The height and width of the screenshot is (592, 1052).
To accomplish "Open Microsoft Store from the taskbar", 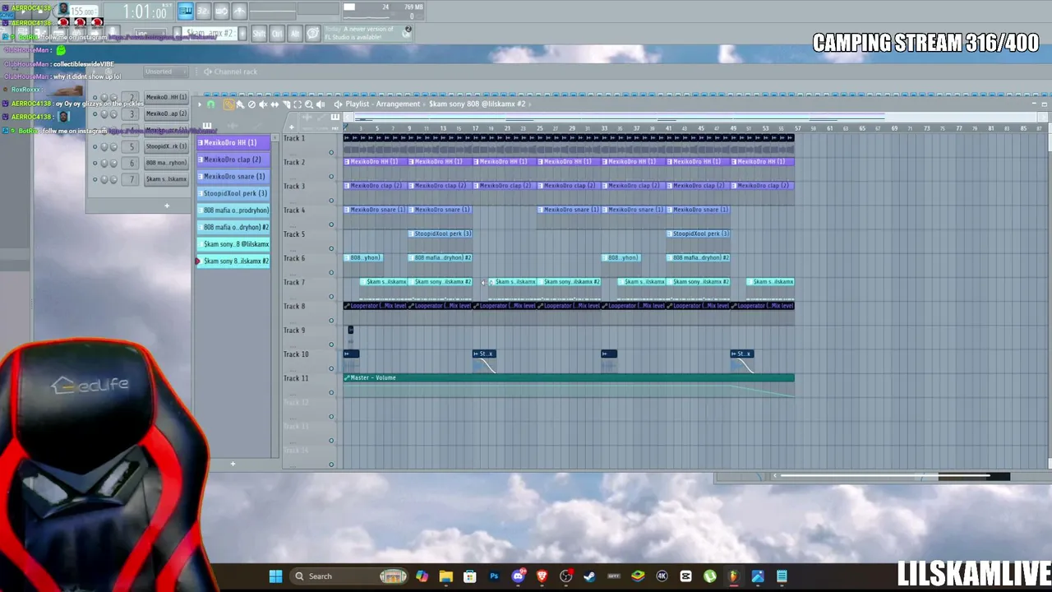I will (469, 576).
